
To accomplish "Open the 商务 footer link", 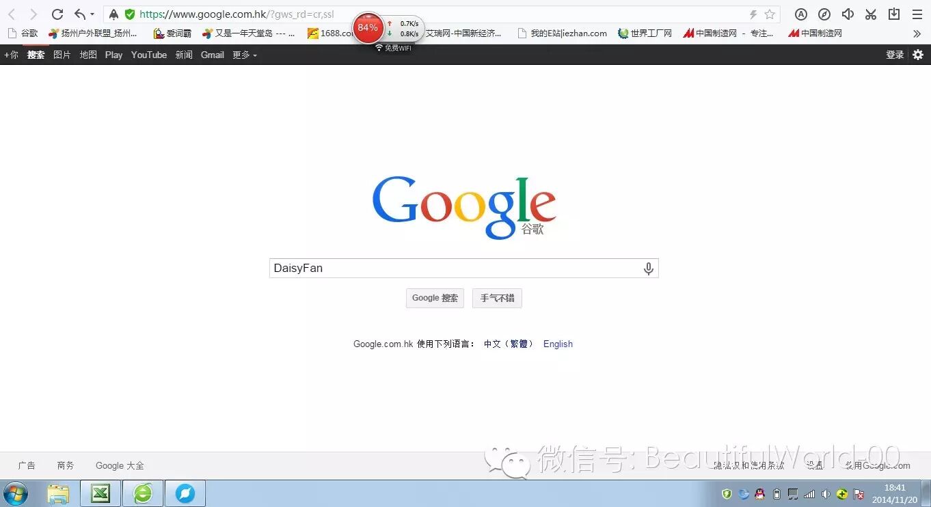I will 66,465.
